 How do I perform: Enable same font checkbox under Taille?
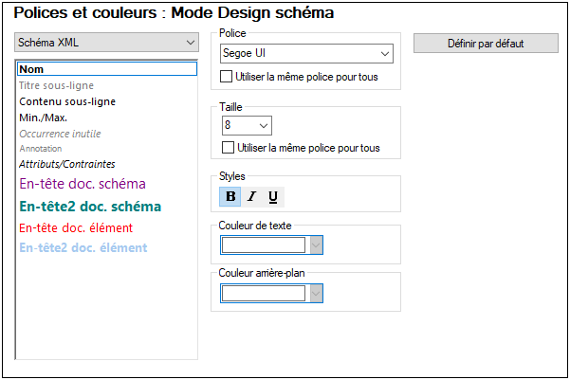point(227,148)
